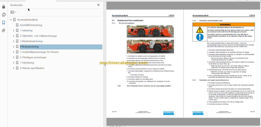The width and height of the screenshot is (261, 127).
Task: Click the blue mandatory action symbol
Action: [200, 37]
